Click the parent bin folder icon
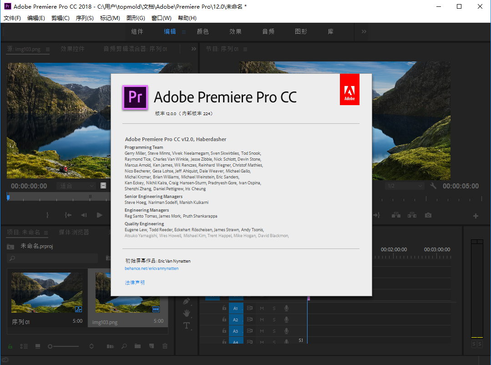491x365 pixels. point(10,247)
